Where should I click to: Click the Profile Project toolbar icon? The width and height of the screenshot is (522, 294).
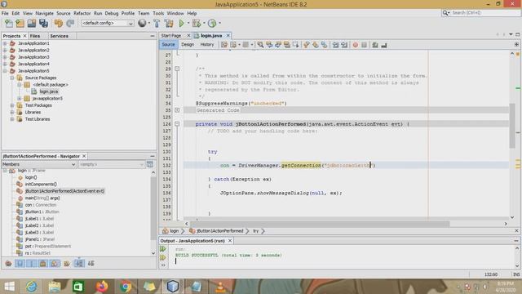pyautogui.click(x=212, y=23)
